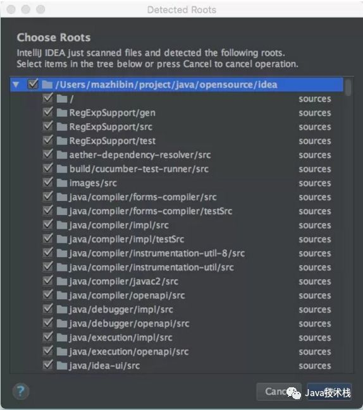This screenshot has height=410, width=363.
Task: Uncheck java/execution/openapi/src checkbox
Action: point(48,351)
